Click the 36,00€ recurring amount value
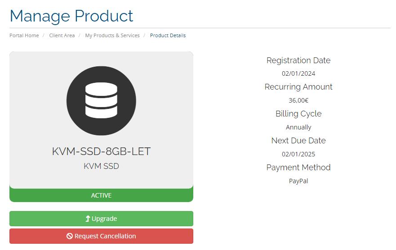Viewport: 396px width, 250px height. [298, 100]
